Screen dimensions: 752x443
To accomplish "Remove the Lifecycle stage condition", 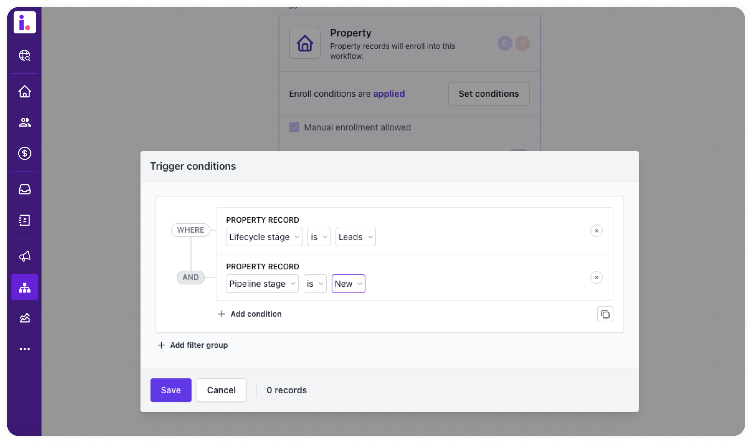I will pyautogui.click(x=596, y=231).
